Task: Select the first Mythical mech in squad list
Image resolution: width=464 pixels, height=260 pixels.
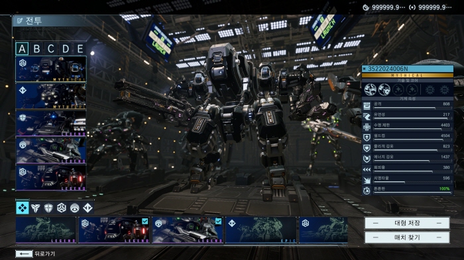Action: [x=51, y=69]
